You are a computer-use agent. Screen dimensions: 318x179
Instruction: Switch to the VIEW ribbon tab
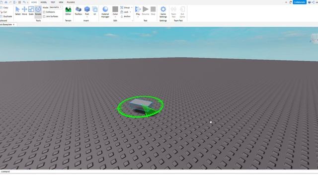pyautogui.click(x=61, y=2)
